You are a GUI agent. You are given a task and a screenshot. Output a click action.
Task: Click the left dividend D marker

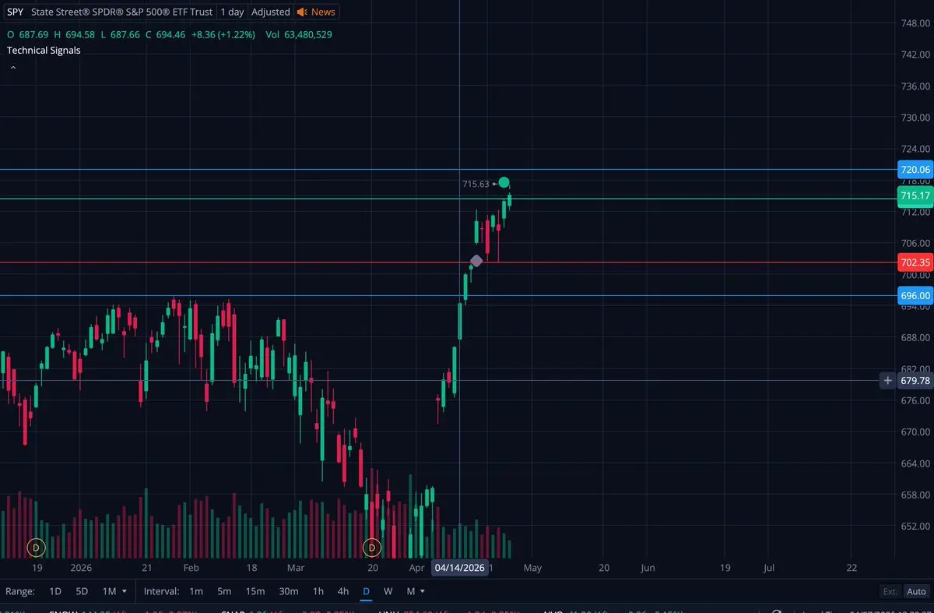point(36,548)
